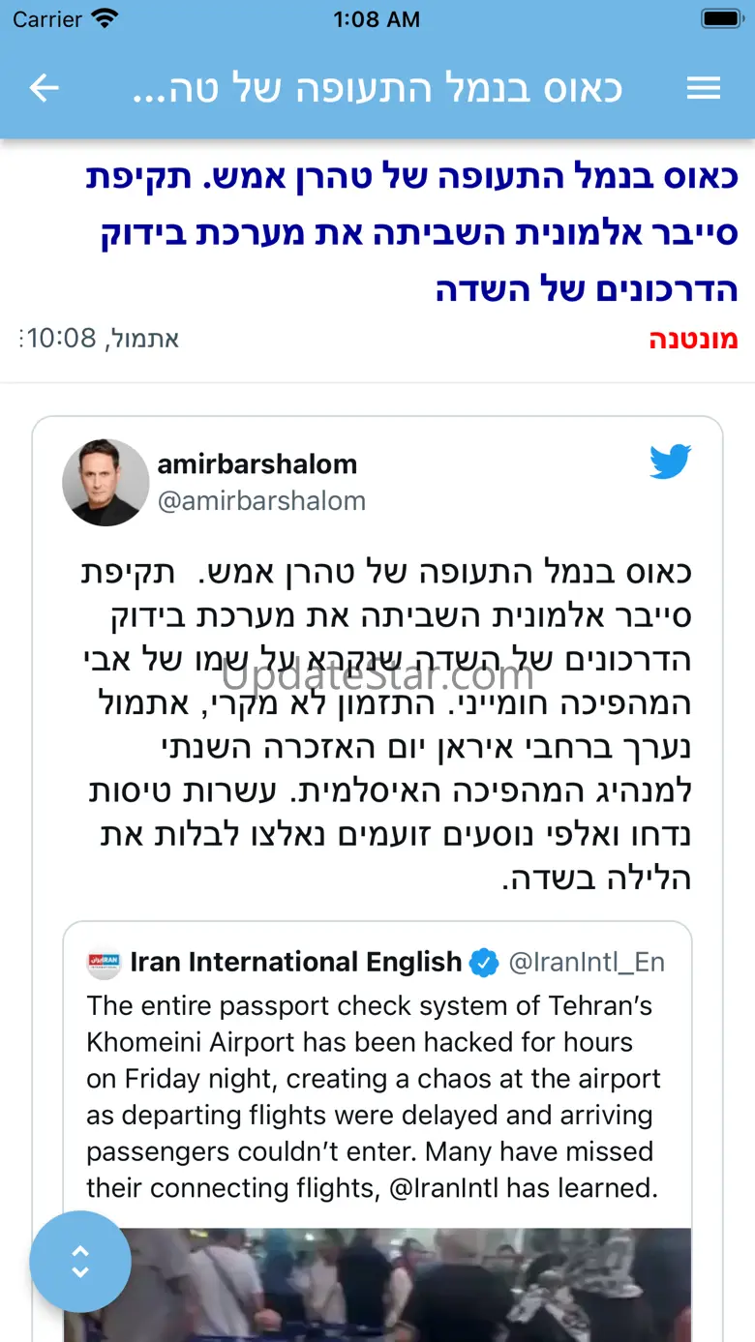Tap the back arrow in header
Screen dimensions: 755x1342
pos(45,89)
